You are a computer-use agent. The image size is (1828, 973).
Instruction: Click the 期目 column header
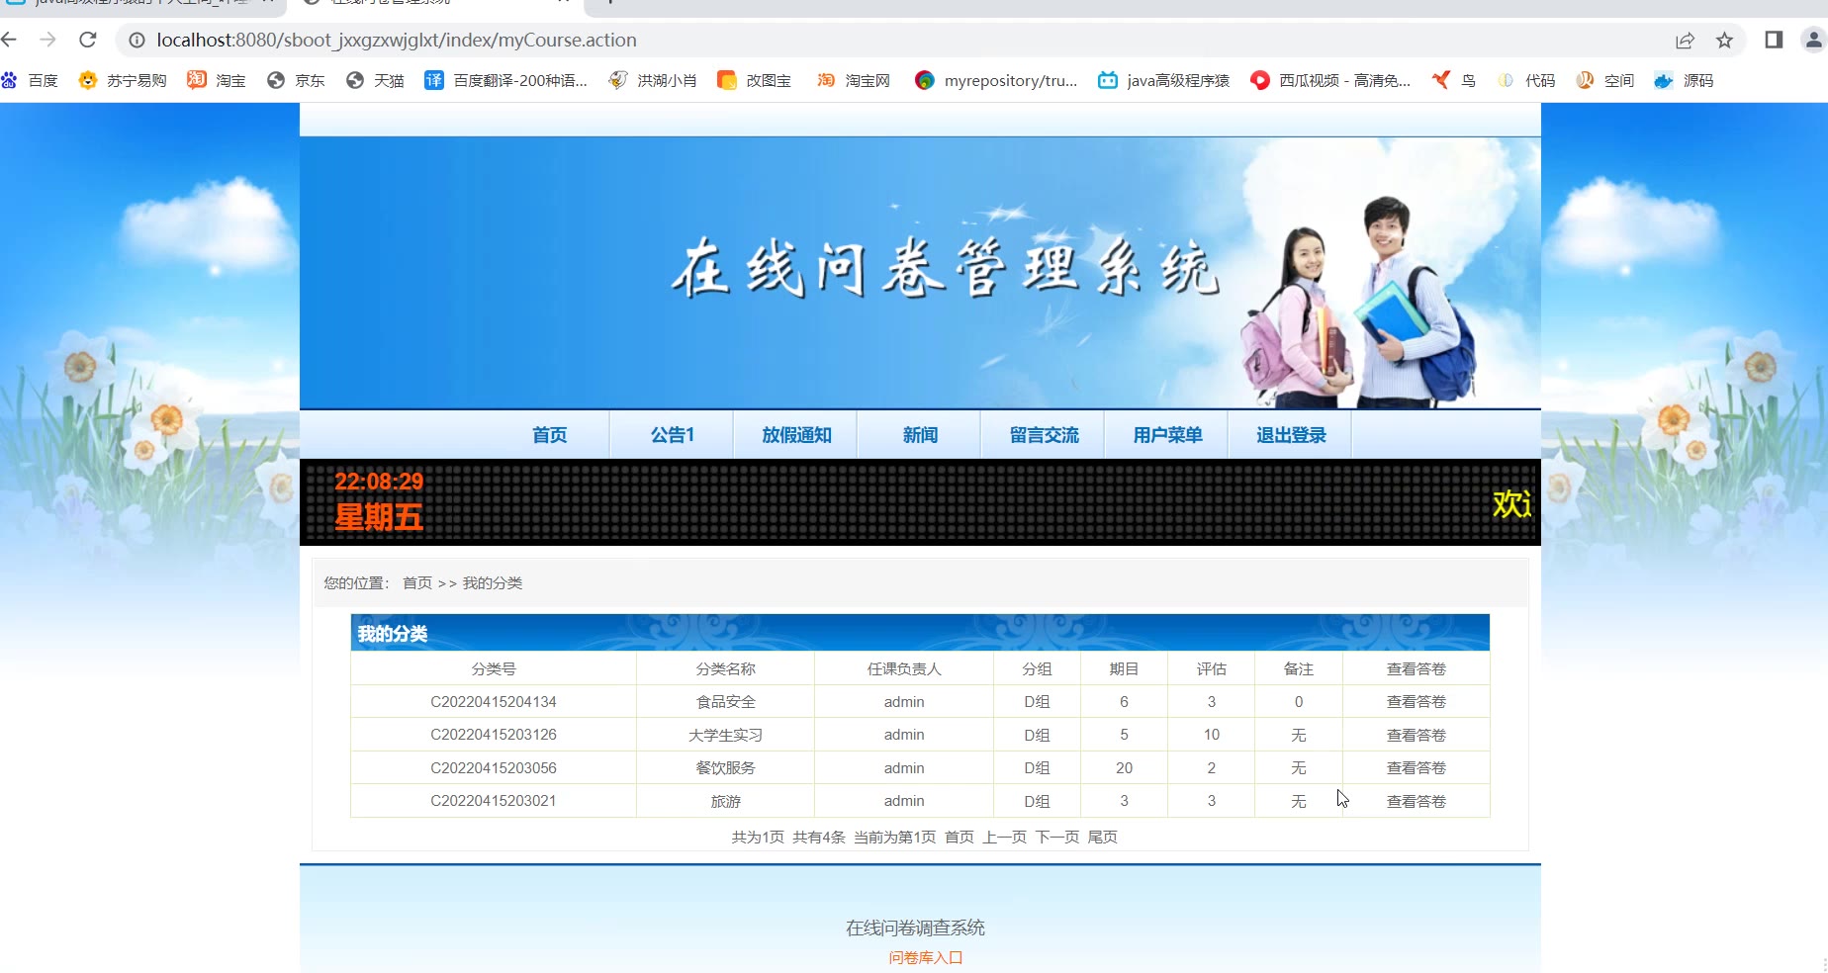tap(1124, 669)
